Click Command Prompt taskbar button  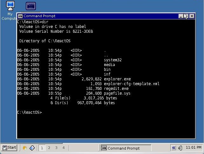[126, 148]
